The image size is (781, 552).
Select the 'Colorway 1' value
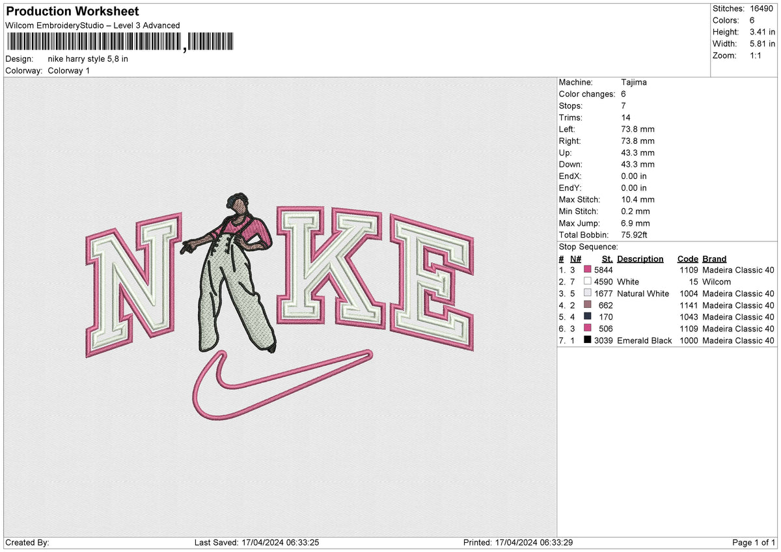click(x=69, y=71)
